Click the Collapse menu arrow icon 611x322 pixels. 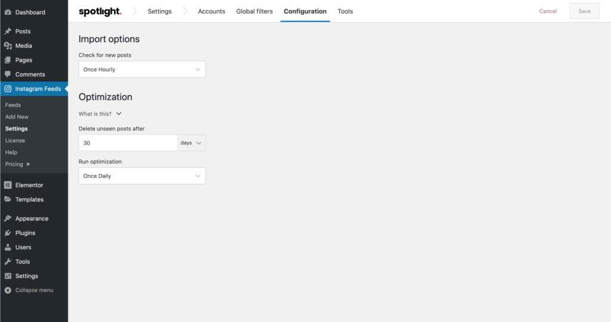8,290
